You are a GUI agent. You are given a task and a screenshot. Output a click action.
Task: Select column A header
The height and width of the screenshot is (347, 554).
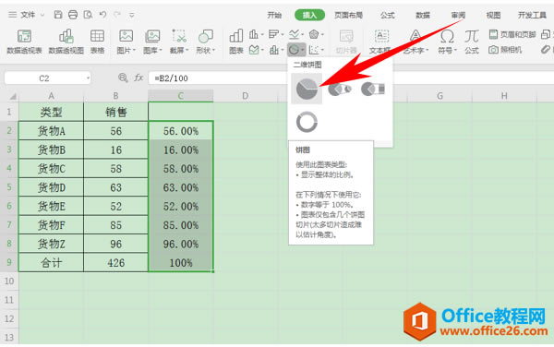(x=51, y=96)
